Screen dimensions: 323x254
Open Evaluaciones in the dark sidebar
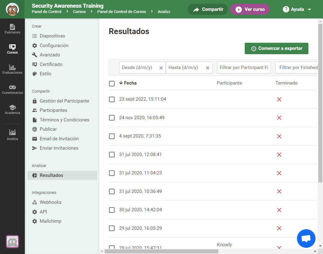12,69
